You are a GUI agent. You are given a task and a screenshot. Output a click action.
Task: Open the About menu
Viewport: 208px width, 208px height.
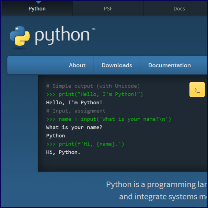(x=77, y=65)
